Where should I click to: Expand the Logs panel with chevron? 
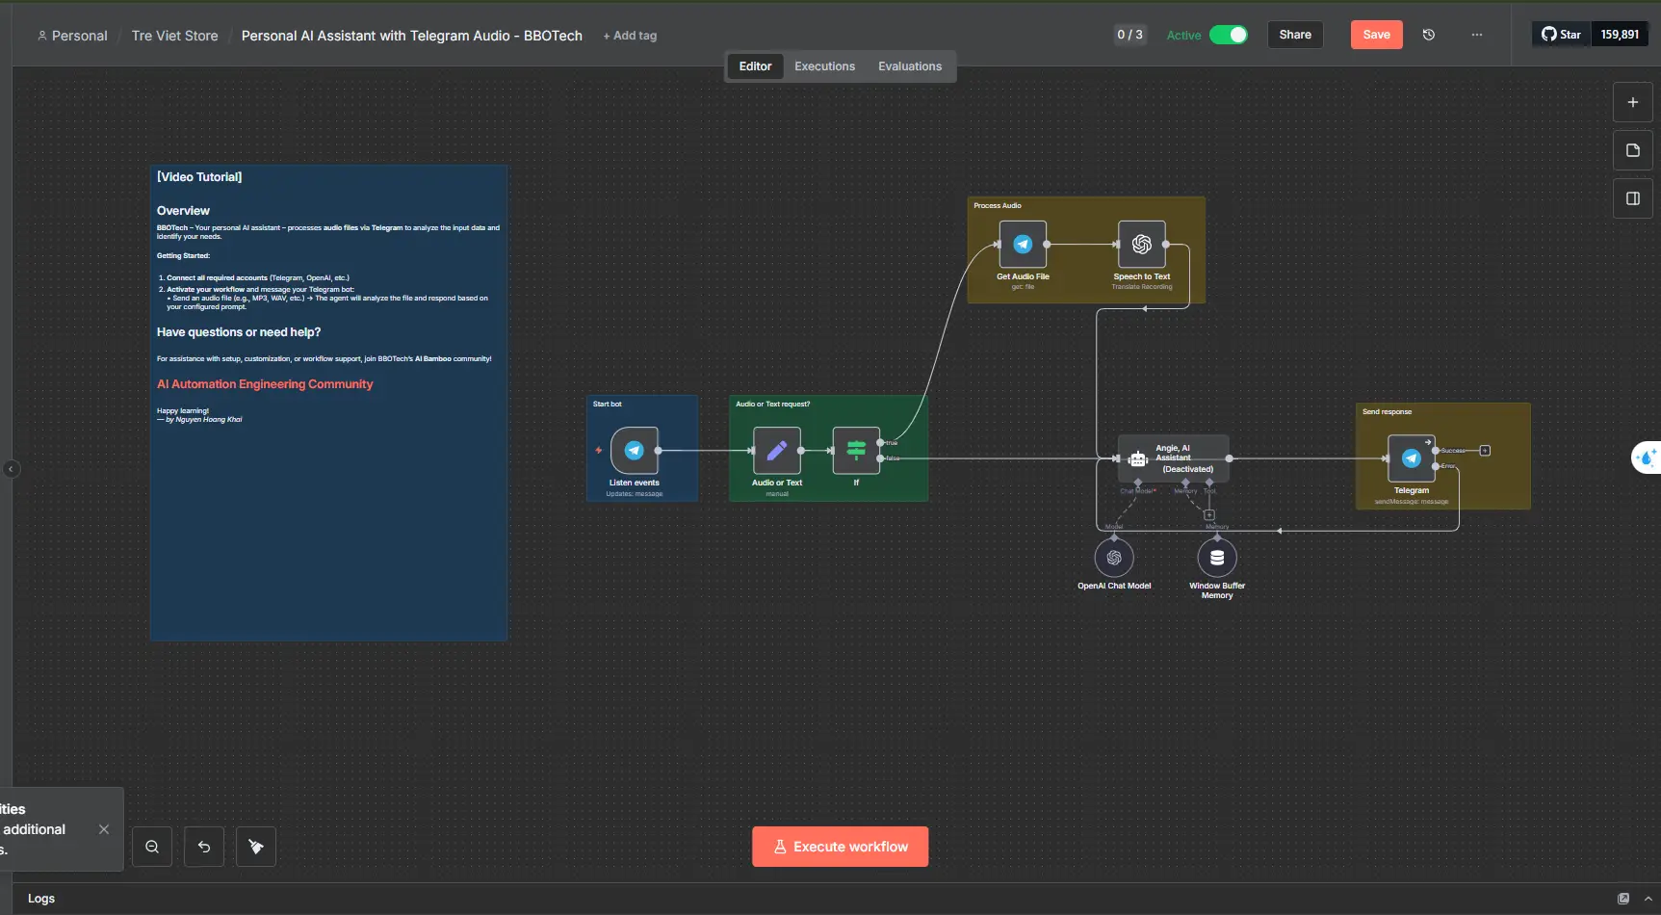1648,899
